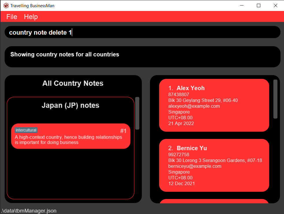Select Bernice Yu's contact card
Image resolution: width=284 pixels, height=214 pixels.
[x=214, y=165]
